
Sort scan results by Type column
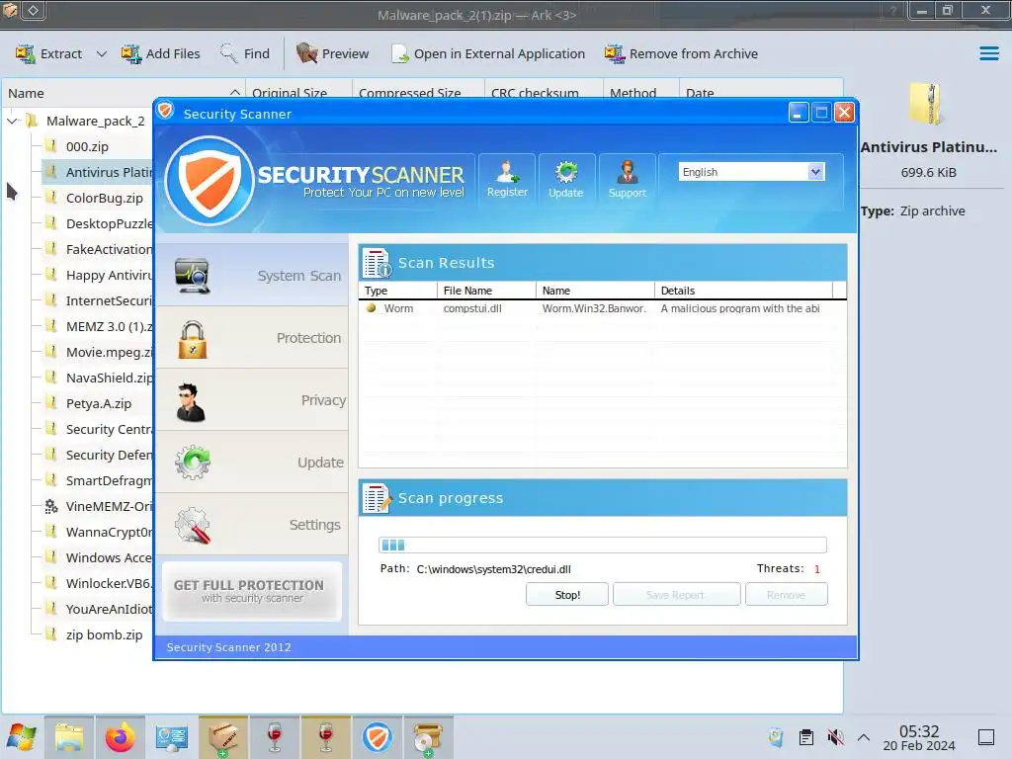point(397,291)
